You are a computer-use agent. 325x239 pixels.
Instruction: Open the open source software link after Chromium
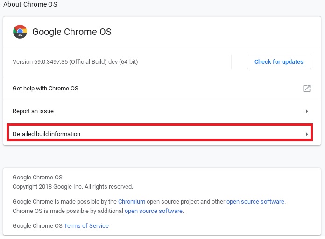tap(255, 202)
